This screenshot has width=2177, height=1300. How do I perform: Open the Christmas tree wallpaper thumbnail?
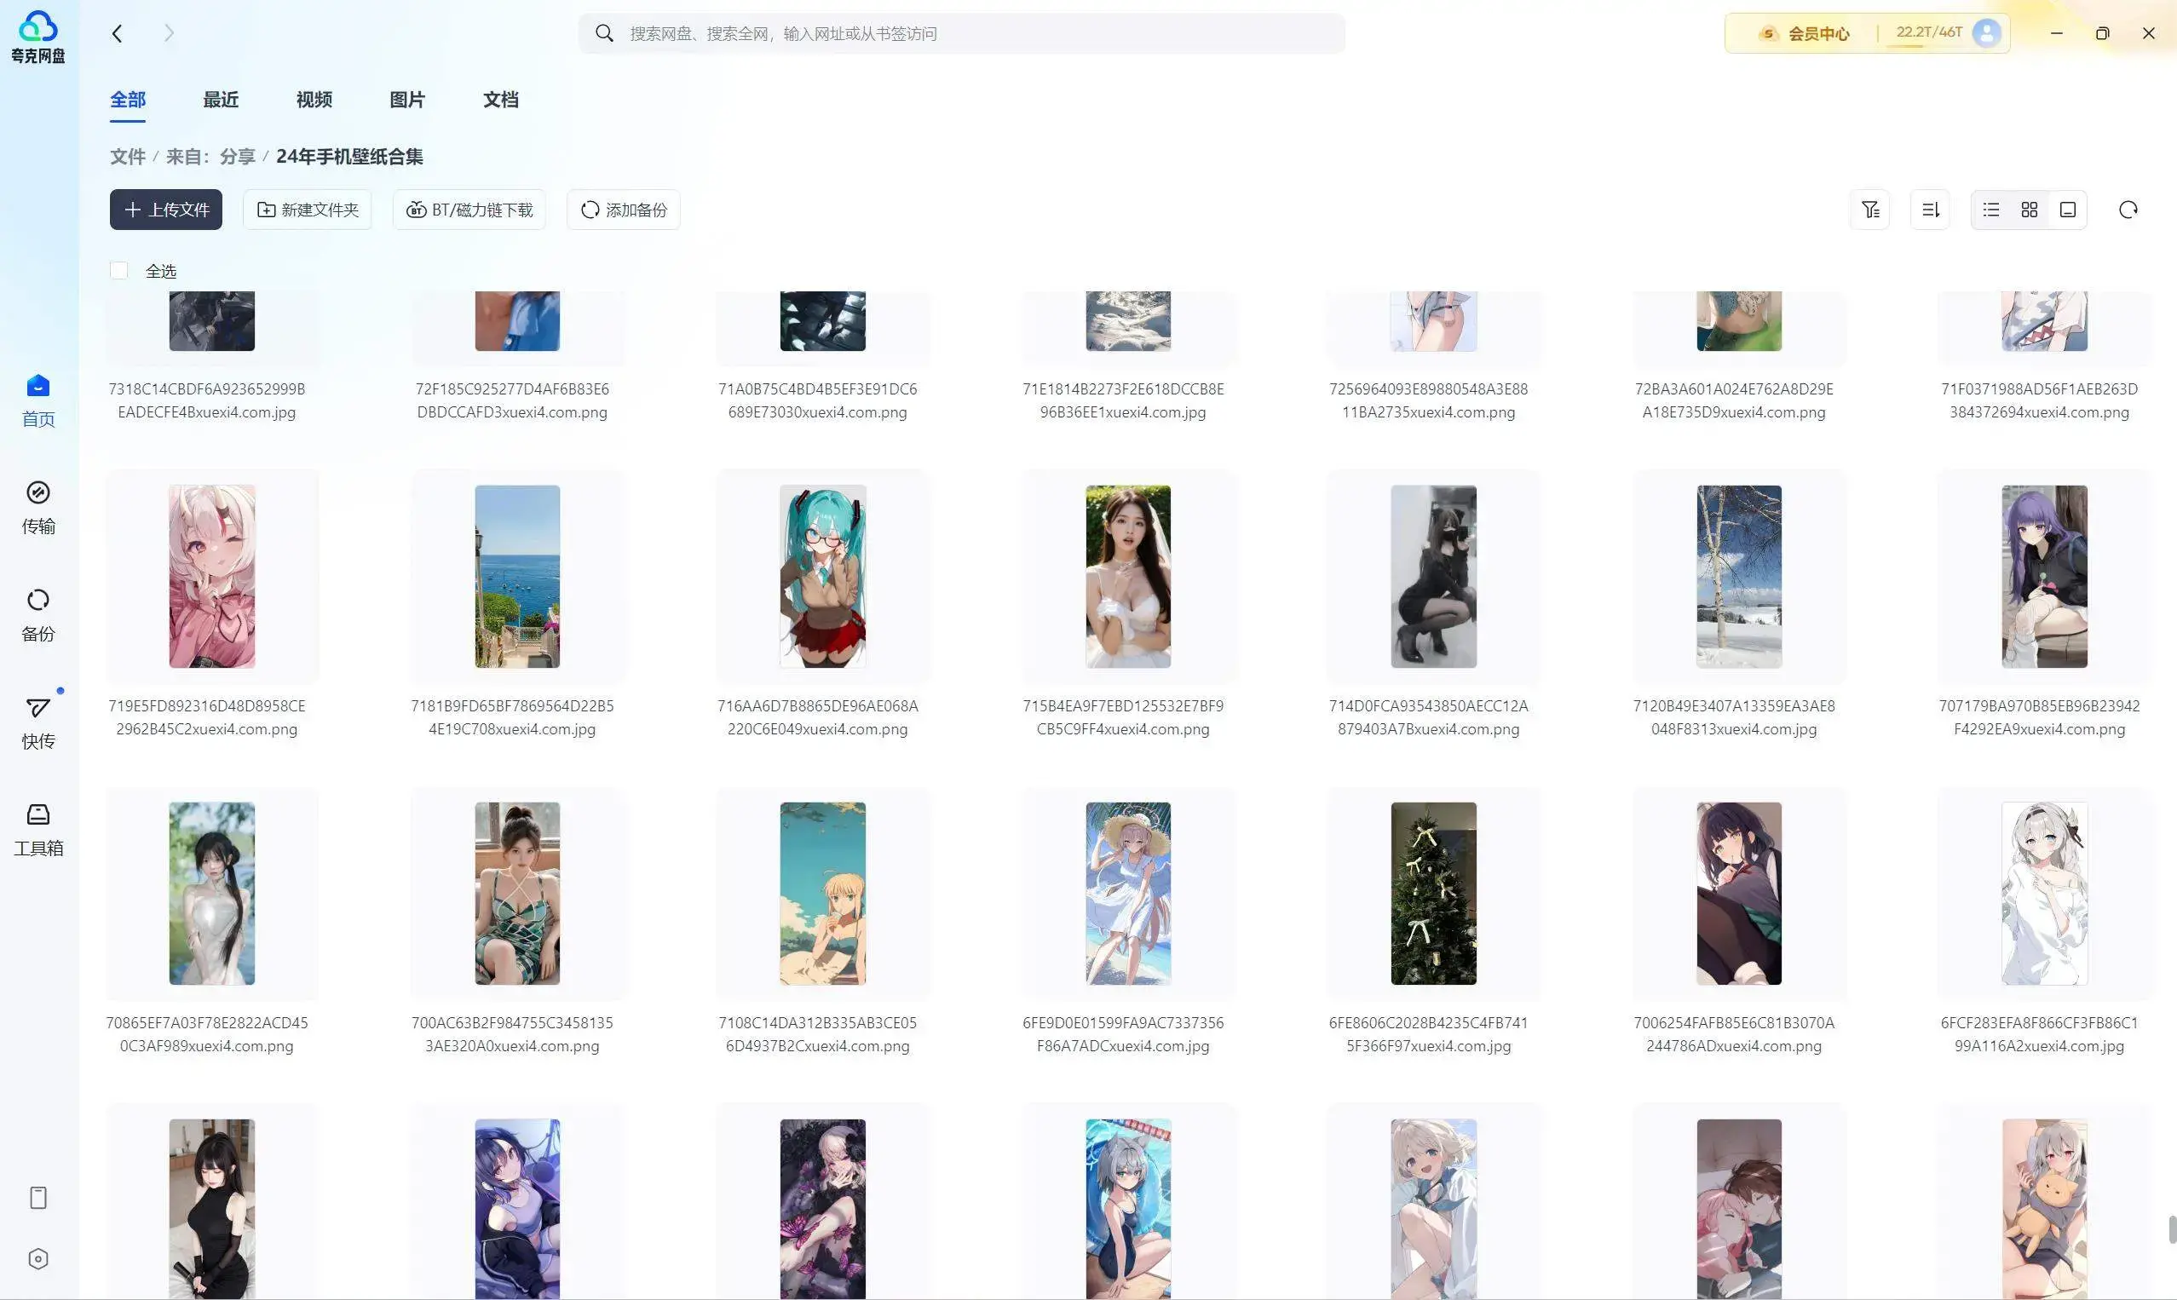1432,894
